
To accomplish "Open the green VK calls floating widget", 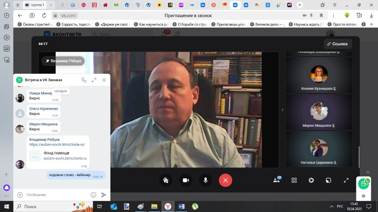I will coord(364,184).
